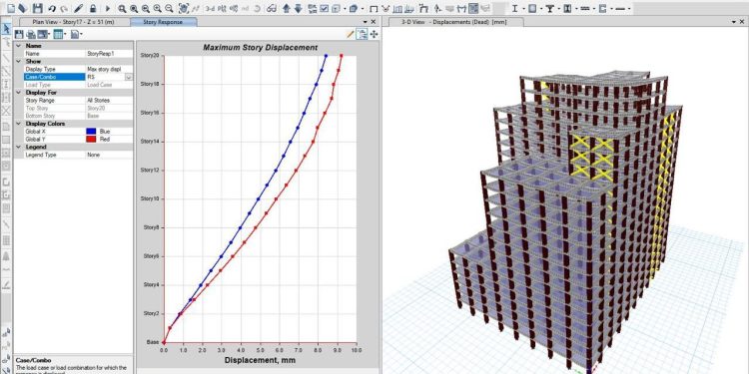Click the New Model icon
Image resolution: width=749 pixels, height=374 pixels.
tap(11, 9)
